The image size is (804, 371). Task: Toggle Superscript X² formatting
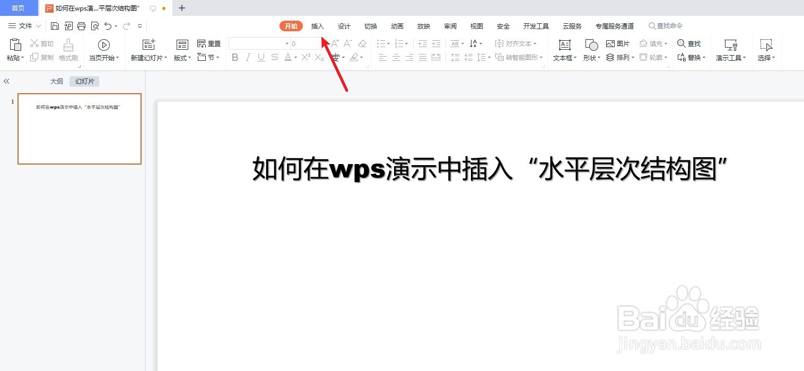tap(305, 57)
